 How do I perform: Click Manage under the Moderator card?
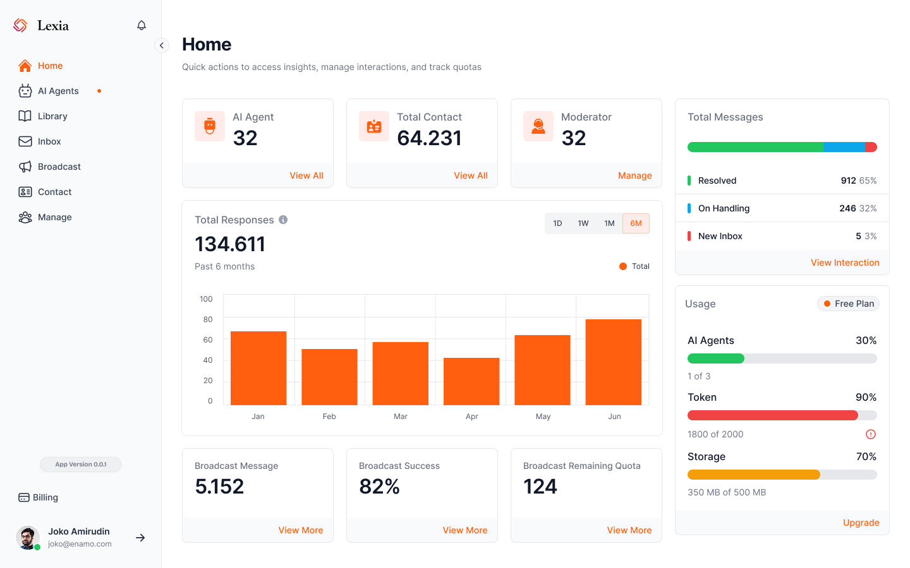[x=634, y=175]
